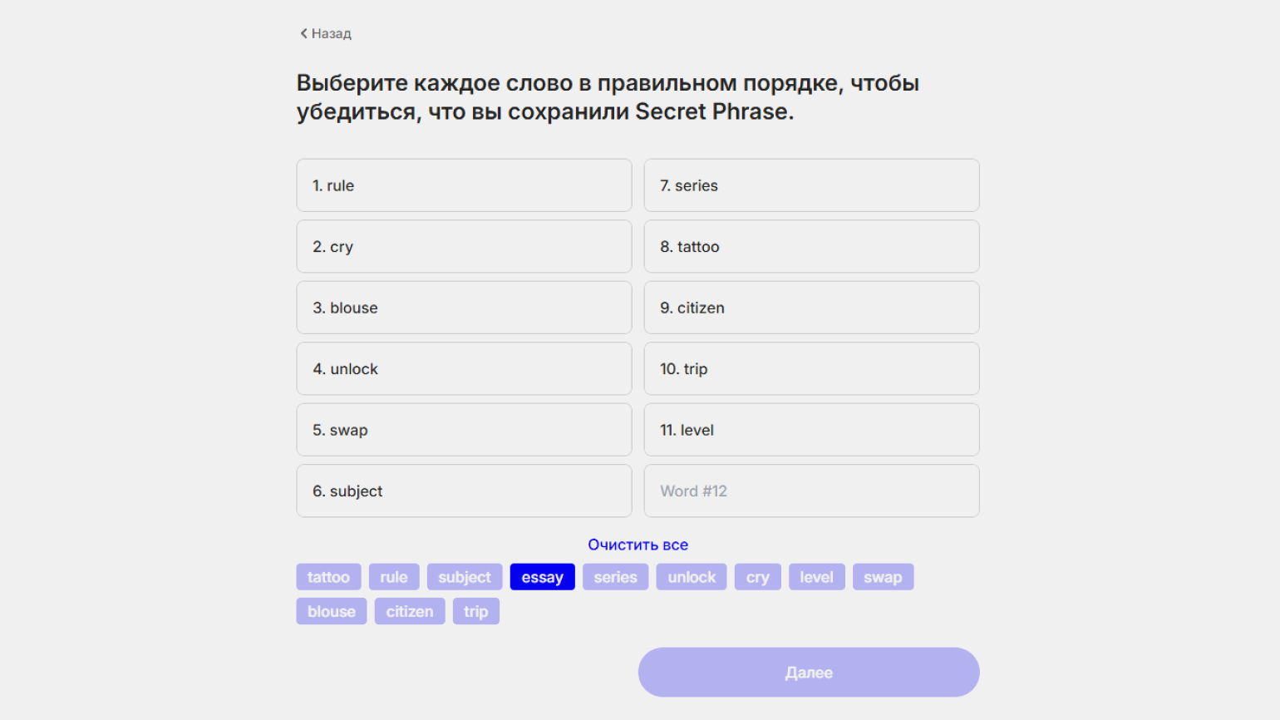Click the level word chip
Viewport: 1280px width, 720px height.
click(x=816, y=577)
